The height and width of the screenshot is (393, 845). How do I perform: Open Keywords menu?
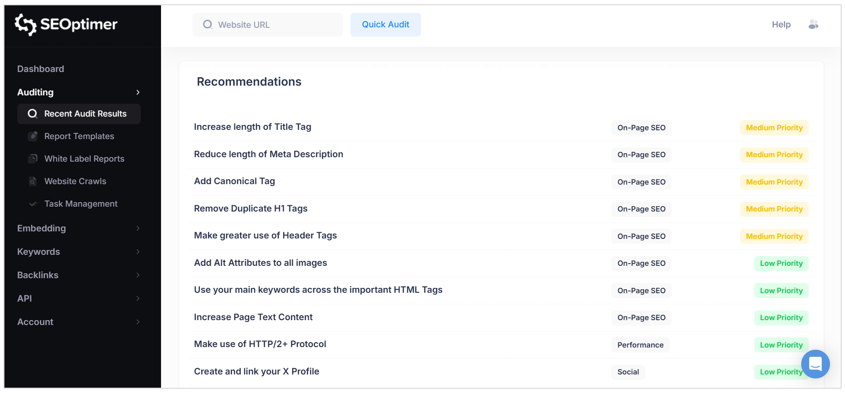[x=38, y=252]
